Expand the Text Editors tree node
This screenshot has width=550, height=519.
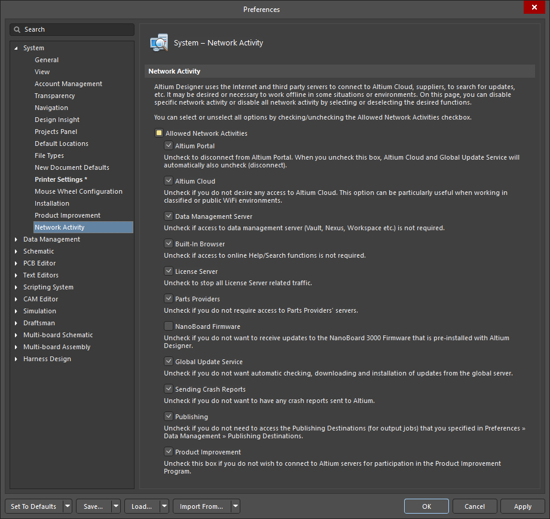click(16, 275)
